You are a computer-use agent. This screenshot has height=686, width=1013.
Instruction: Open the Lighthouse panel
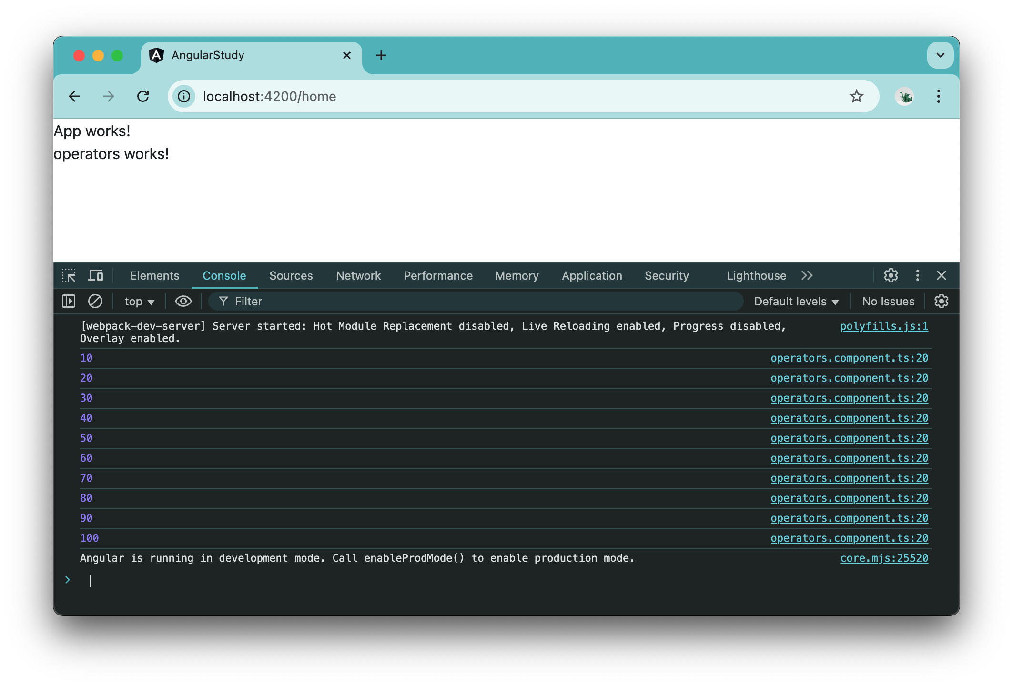(x=756, y=275)
